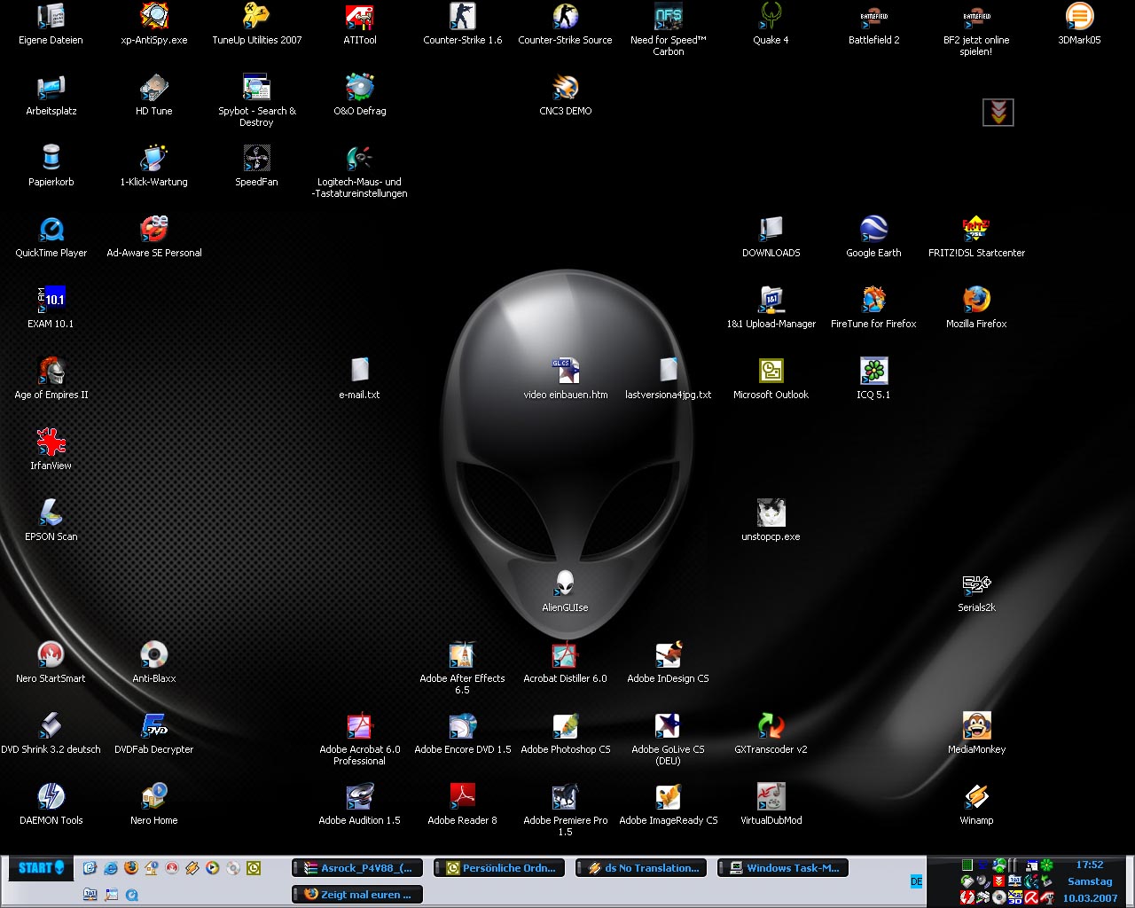The height and width of the screenshot is (908, 1135).
Task: Launch the Battlefield 2 shortcut
Action: click(x=873, y=25)
